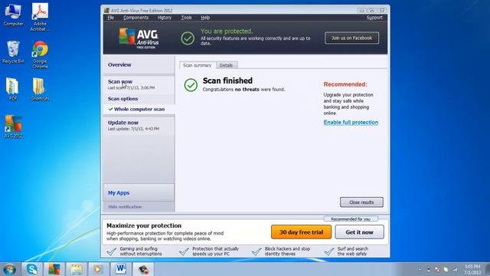Open Skype from the taskbar
Screen dimensions: 490x276
click(x=32, y=269)
